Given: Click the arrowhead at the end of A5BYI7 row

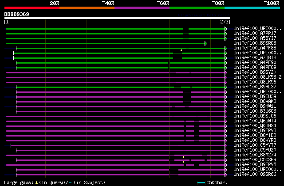Looking at the screenshot, I should click(x=226, y=38).
